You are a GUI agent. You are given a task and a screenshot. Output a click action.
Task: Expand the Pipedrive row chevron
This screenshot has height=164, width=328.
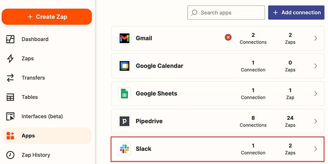click(316, 121)
